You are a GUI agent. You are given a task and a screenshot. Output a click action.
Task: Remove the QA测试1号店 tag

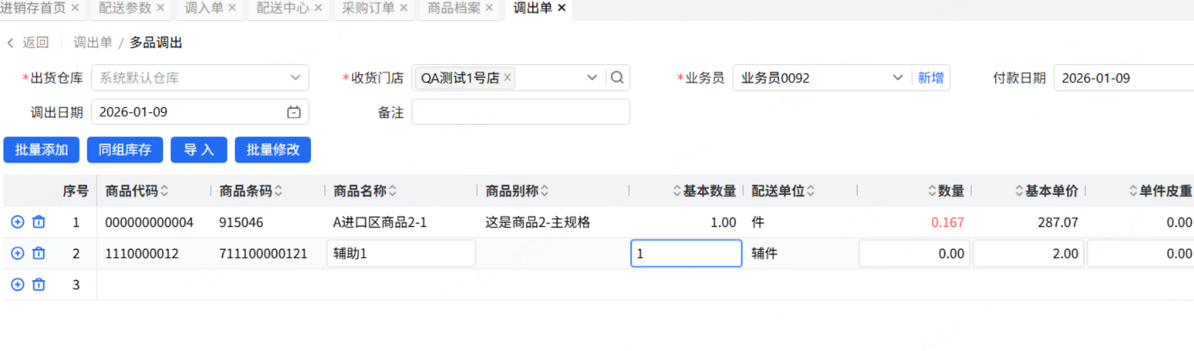point(507,78)
